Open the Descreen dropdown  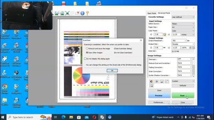185,59
